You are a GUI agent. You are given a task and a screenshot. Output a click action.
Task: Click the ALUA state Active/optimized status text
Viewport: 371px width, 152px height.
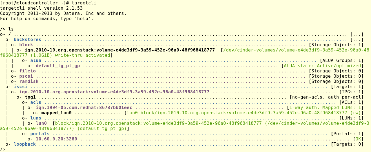click(x=322, y=66)
